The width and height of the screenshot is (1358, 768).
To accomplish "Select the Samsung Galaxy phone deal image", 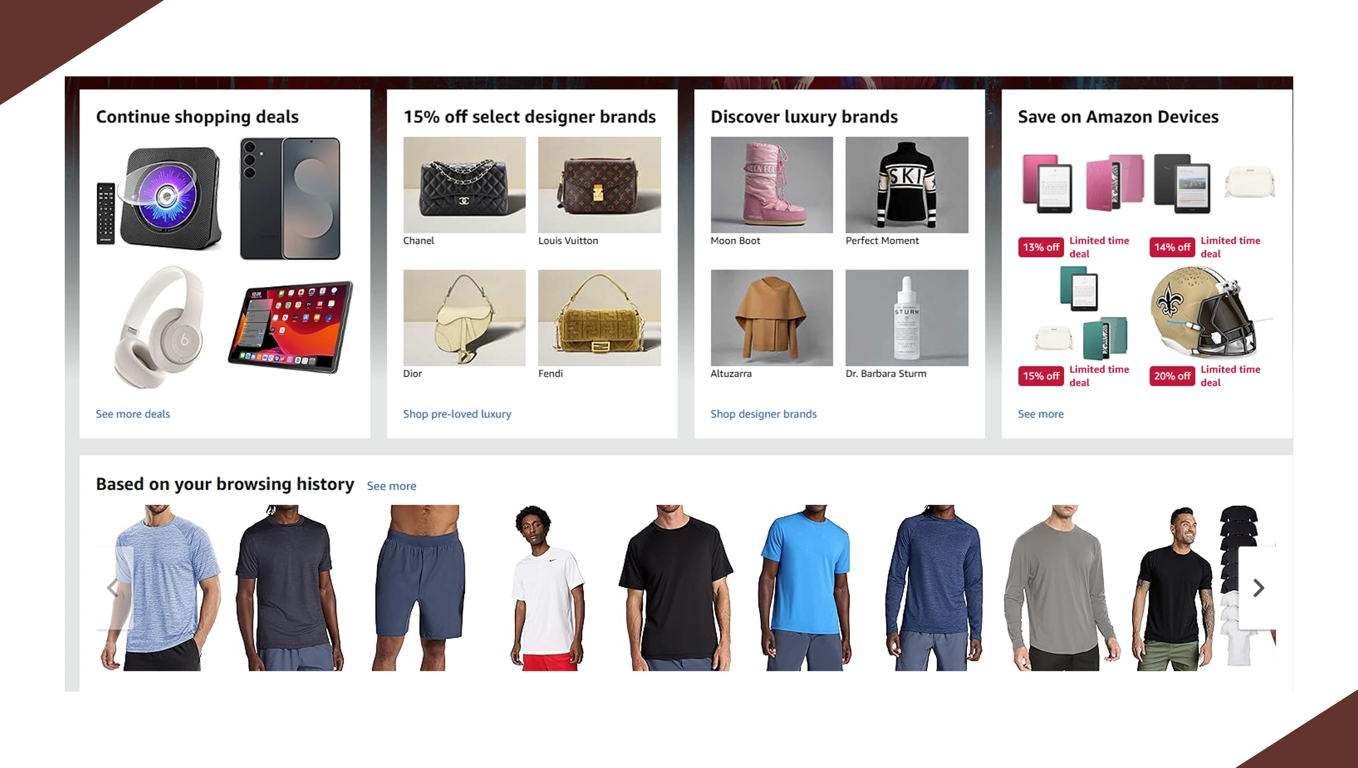I will click(290, 199).
